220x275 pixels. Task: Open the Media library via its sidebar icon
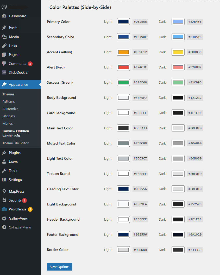click(x=5, y=37)
